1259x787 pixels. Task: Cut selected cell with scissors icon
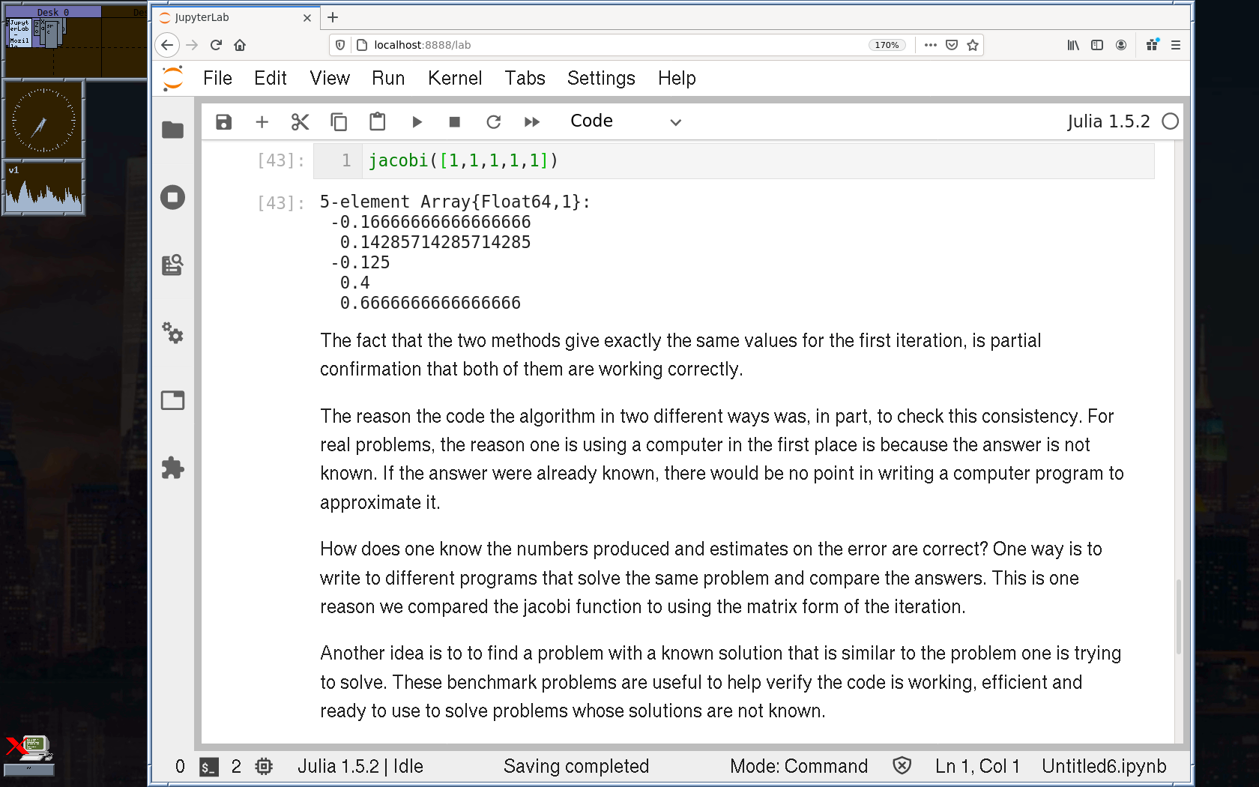coord(300,122)
